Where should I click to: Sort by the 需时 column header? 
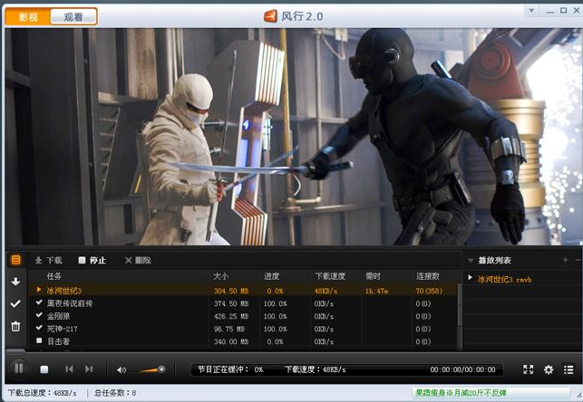tap(373, 276)
